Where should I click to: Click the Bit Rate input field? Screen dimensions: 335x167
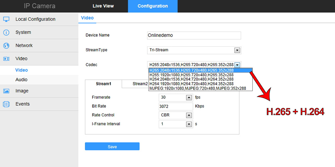coord(176,106)
